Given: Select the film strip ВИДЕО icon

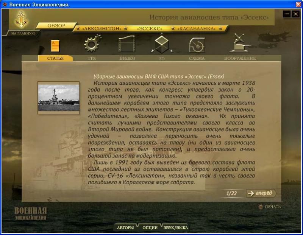Looking at the screenshot, I should (x=127, y=44).
